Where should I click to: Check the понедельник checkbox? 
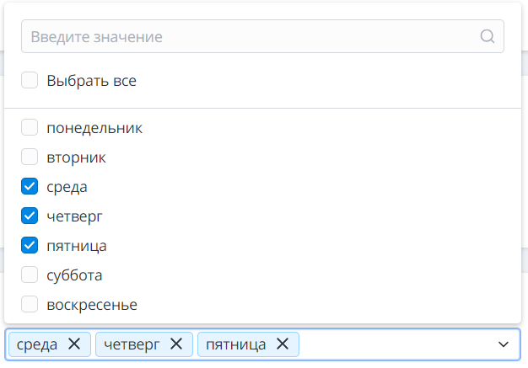[30, 128]
